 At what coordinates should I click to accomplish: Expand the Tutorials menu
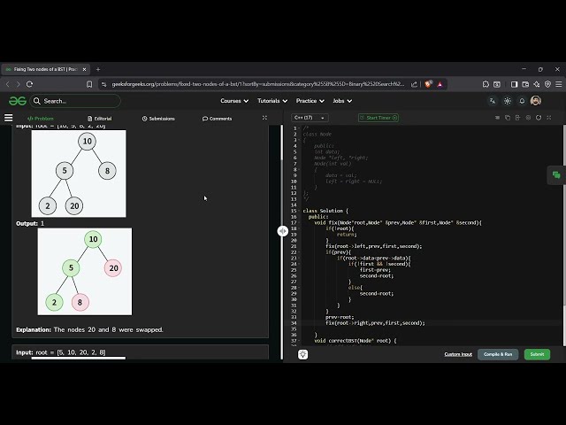click(x=272, y=101)
